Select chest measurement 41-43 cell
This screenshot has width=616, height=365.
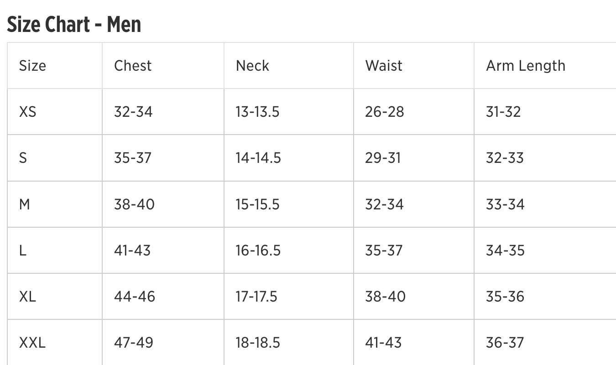click(x=132, y=250)
